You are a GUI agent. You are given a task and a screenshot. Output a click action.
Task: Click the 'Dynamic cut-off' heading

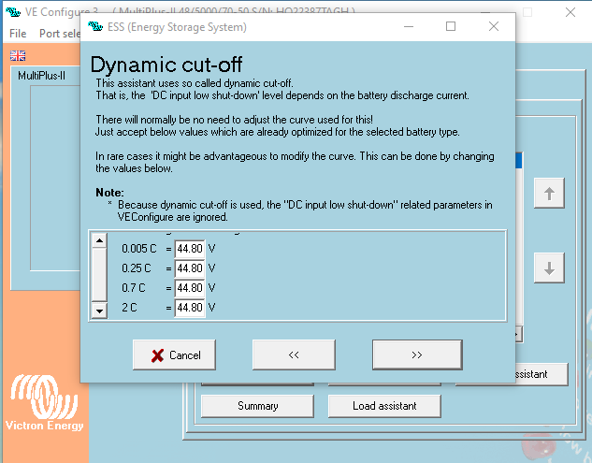166,65
